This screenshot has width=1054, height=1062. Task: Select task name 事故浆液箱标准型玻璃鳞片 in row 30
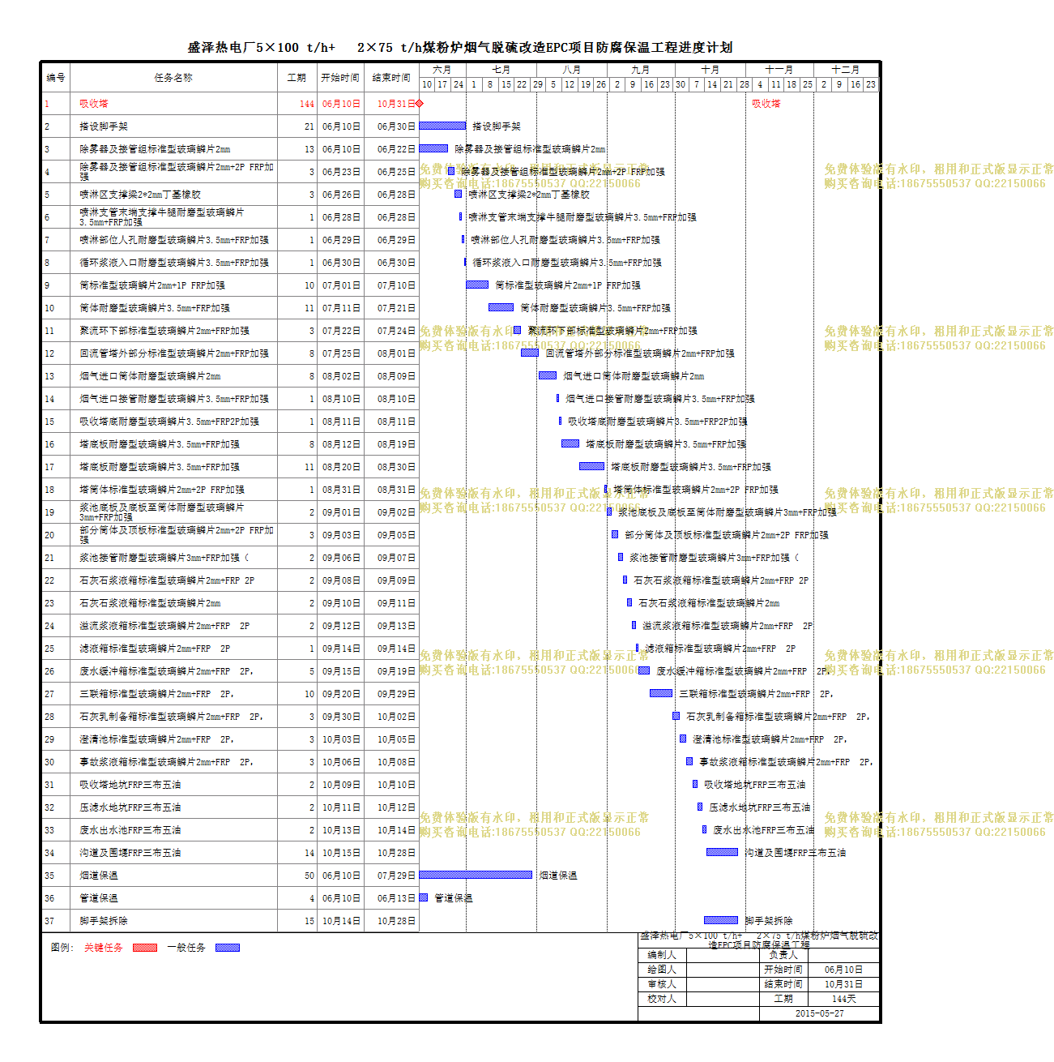[x=166, y=762]
